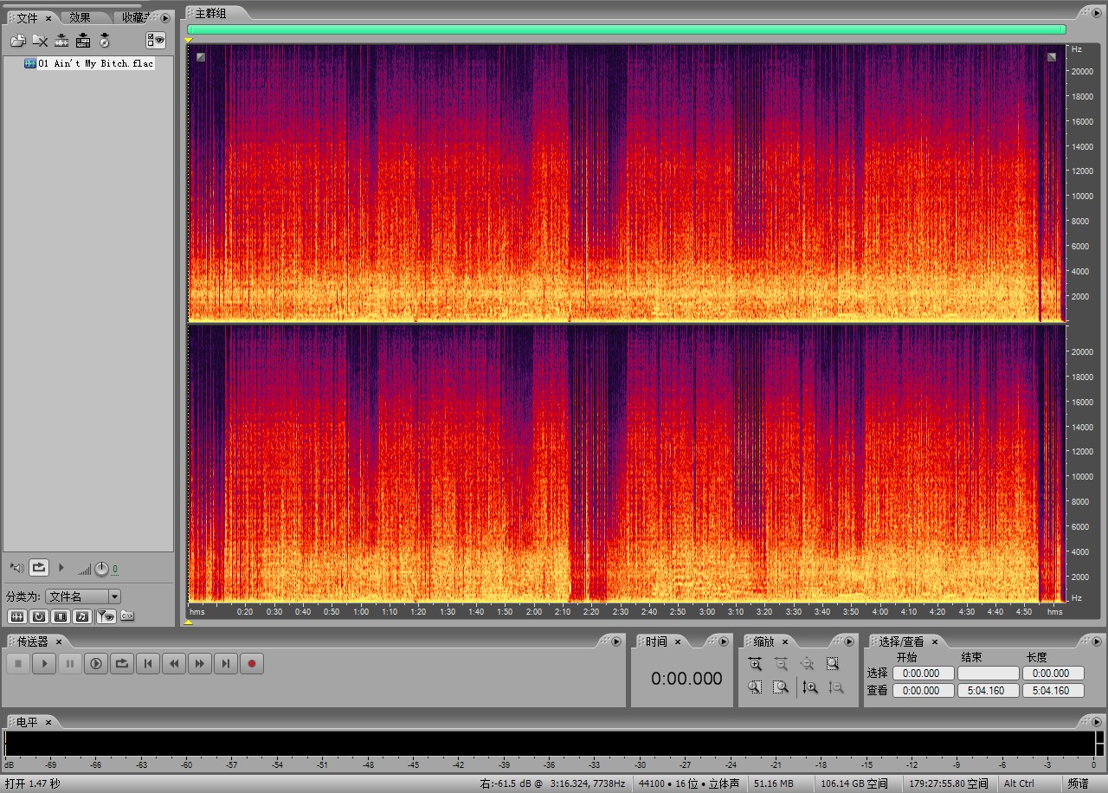Click the 2:30 mark on timeline ruler

pyautogui.click(x=620, y=611)
